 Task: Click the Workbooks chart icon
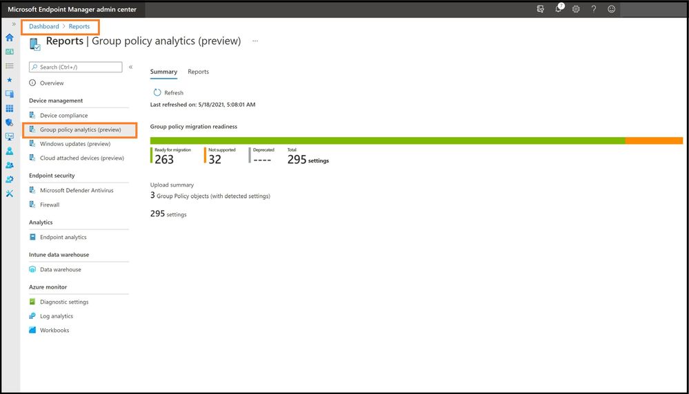click(x=32, y=330)
